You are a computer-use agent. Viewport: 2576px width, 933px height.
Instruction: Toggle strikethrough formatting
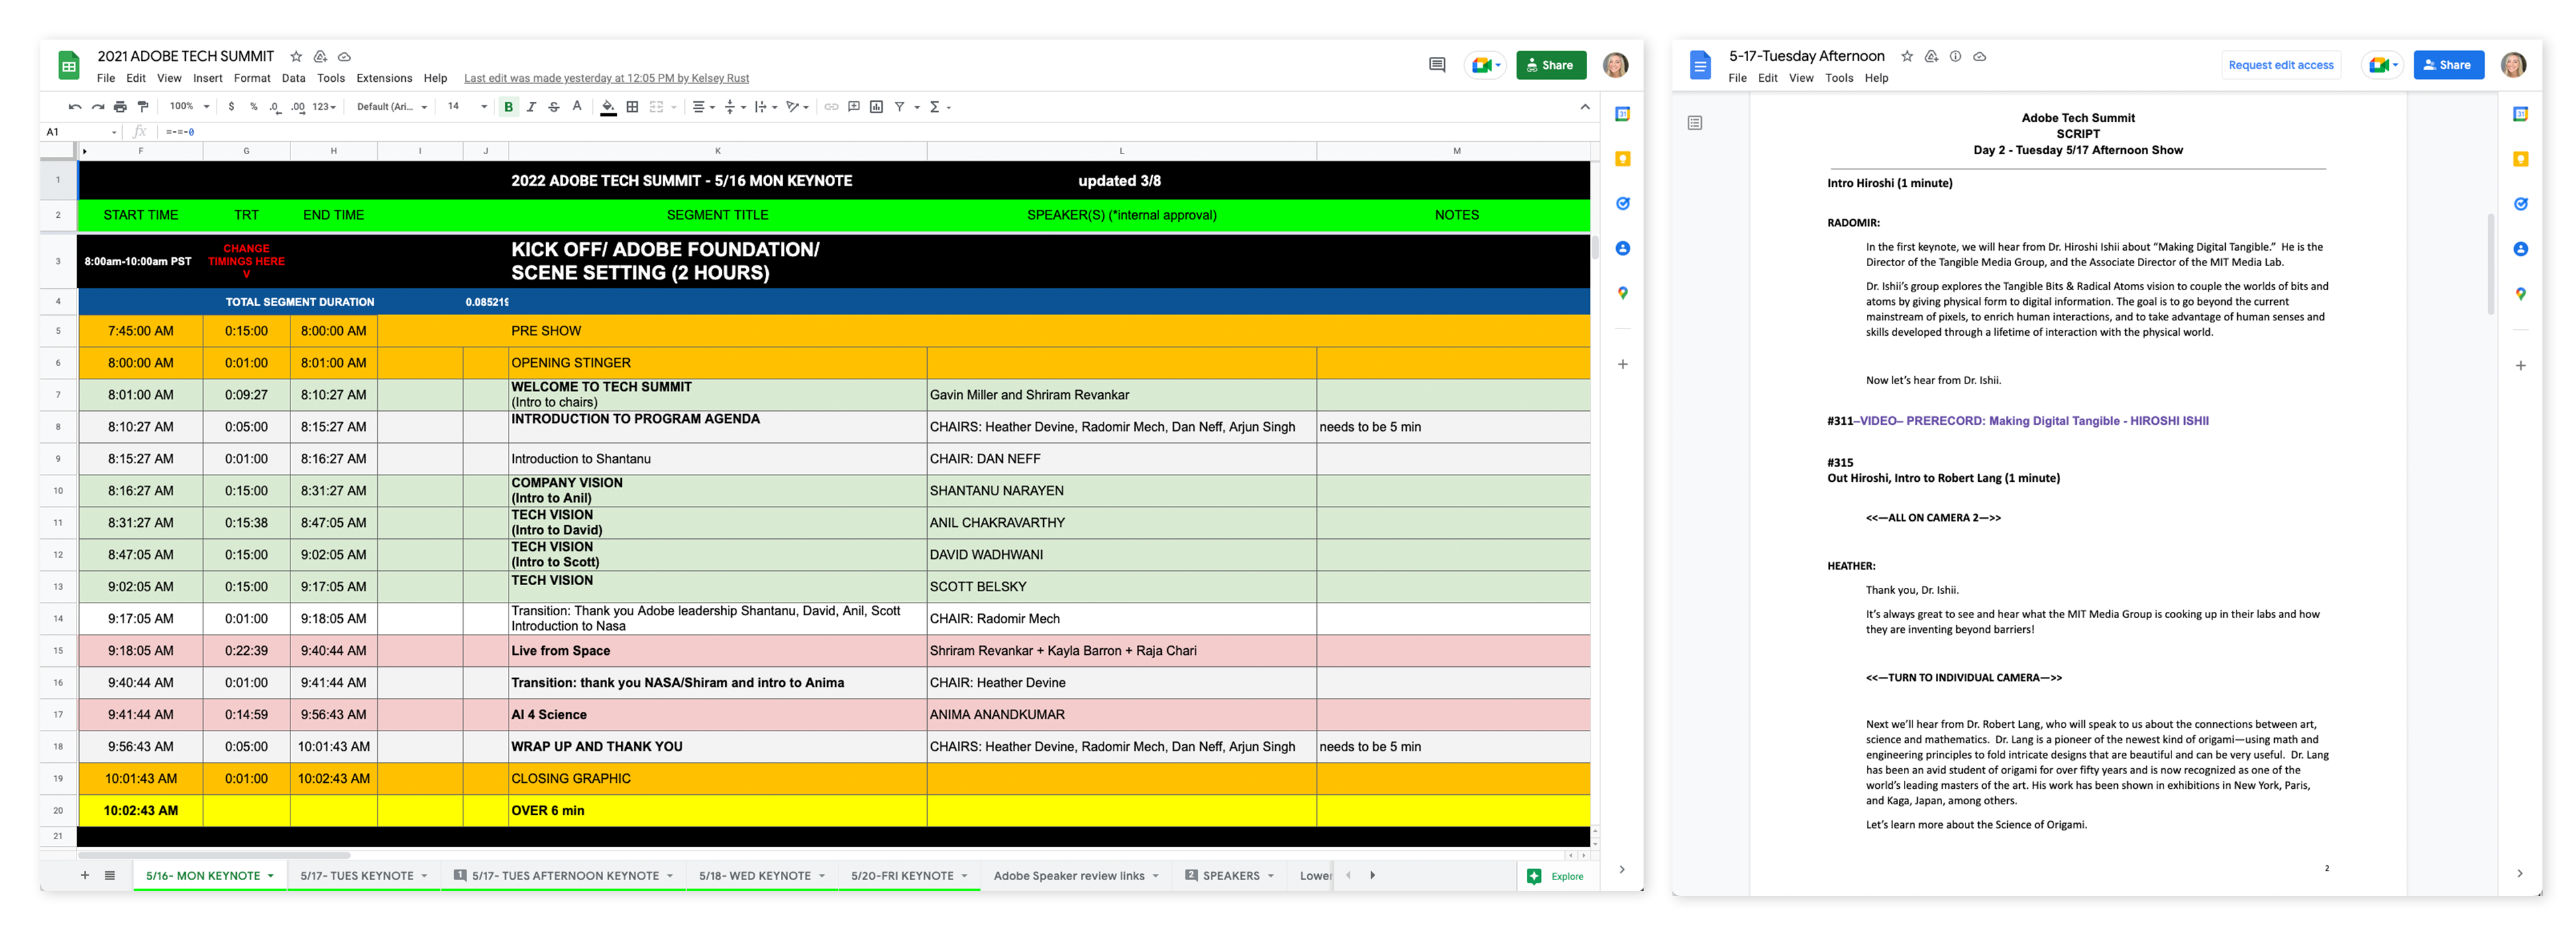[554, 107]
